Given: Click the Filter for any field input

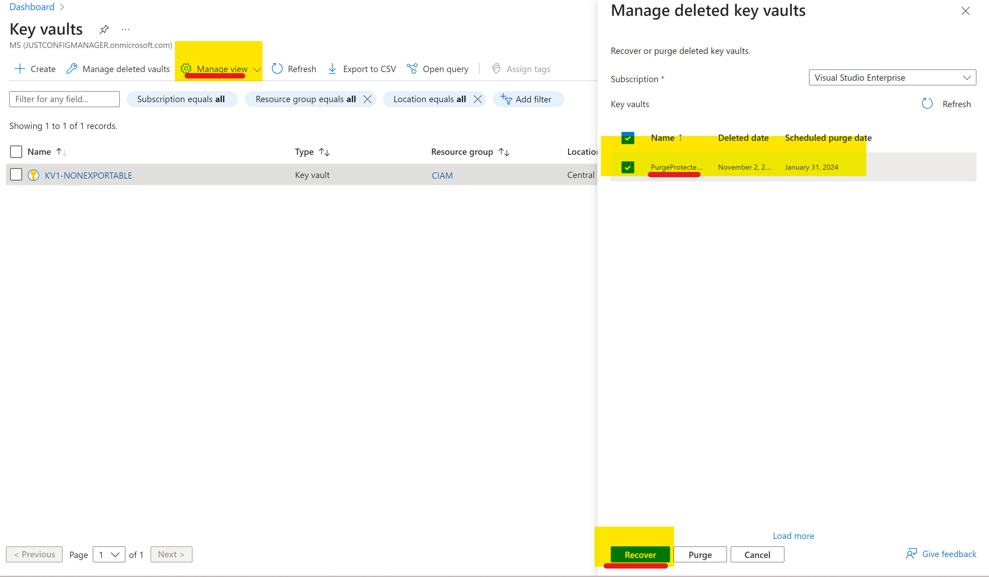Looking at the screenshot, I should point(64,99).
